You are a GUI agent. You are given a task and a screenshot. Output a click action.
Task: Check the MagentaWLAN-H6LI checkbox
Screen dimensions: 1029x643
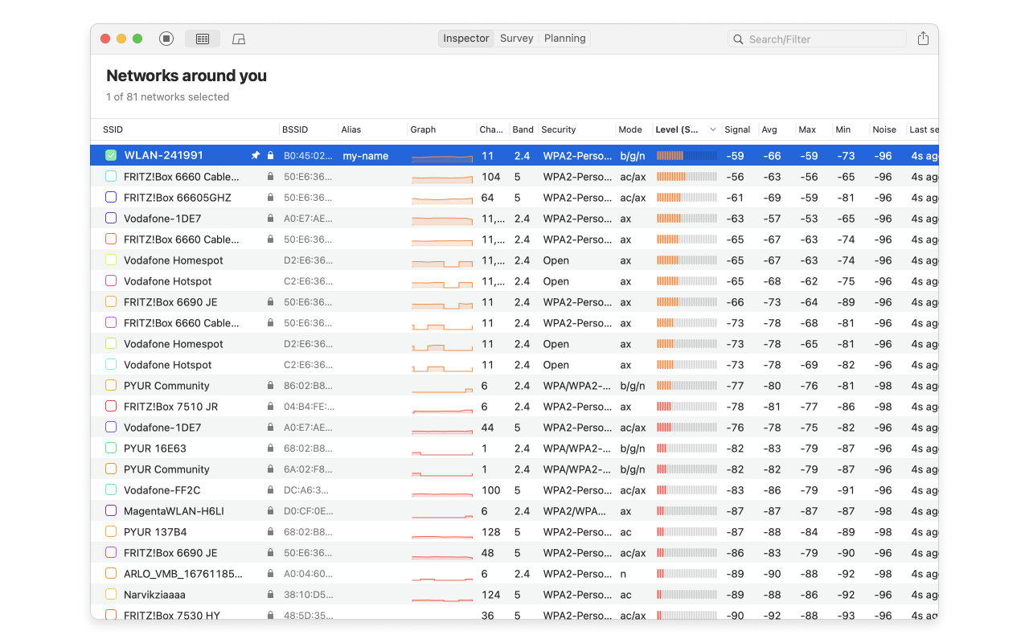coord(111,510)
